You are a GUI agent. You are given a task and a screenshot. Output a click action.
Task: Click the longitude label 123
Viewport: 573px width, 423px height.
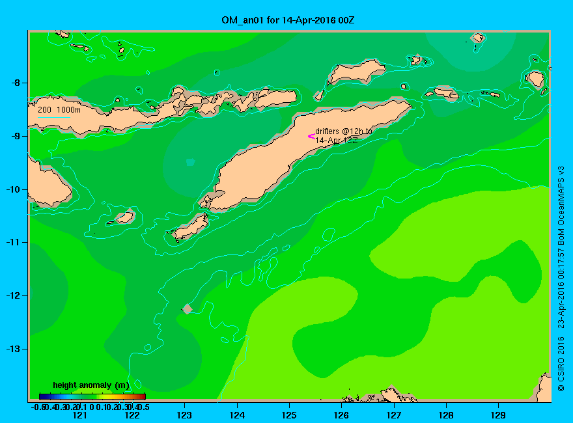[184, 415]
